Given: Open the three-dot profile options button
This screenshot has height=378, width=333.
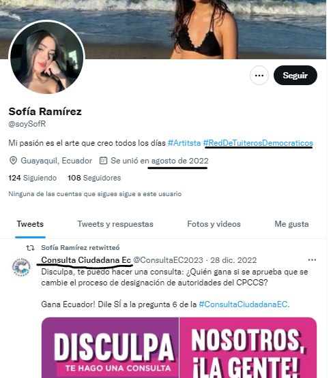Looking at the screenshot, I should [259, 76].
